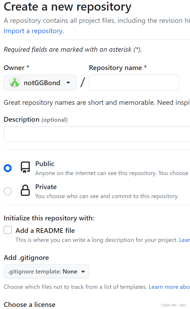
Task: Open Learn more link under README description
Action: 184,240
